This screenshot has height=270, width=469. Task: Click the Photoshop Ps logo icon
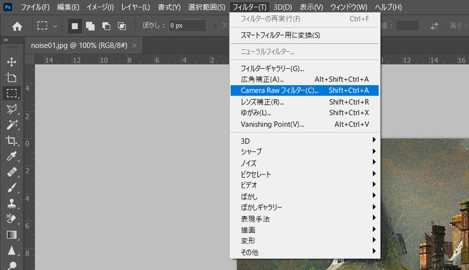point(7,7)
